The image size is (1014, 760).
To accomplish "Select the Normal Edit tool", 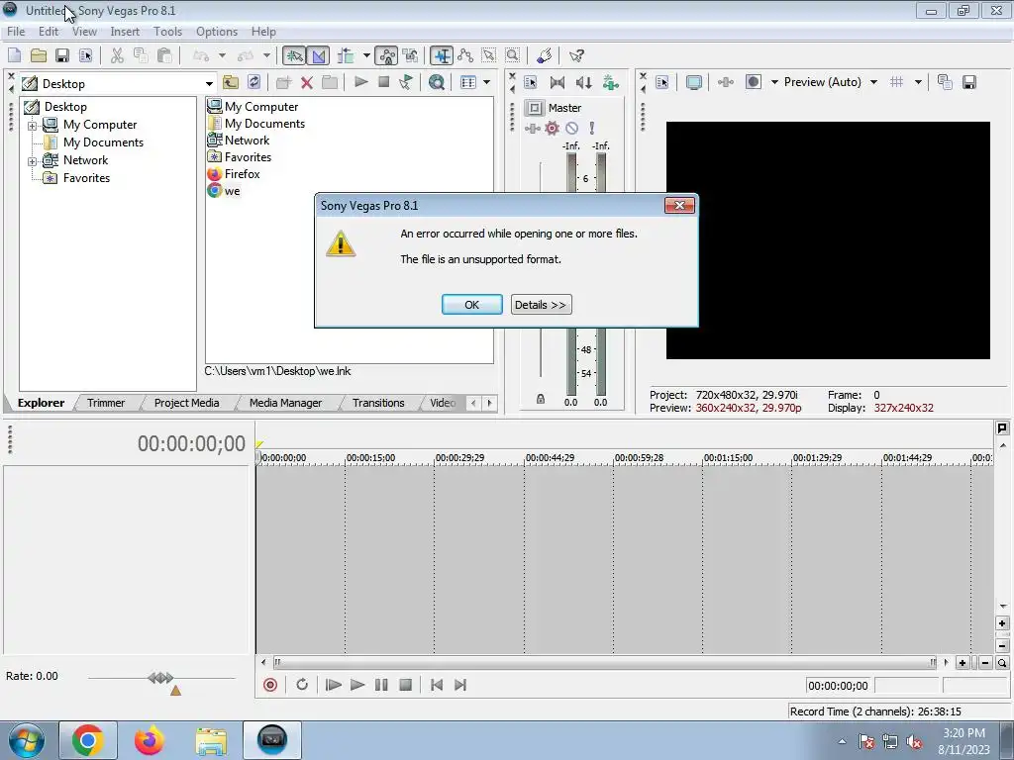I will point(442,55).
